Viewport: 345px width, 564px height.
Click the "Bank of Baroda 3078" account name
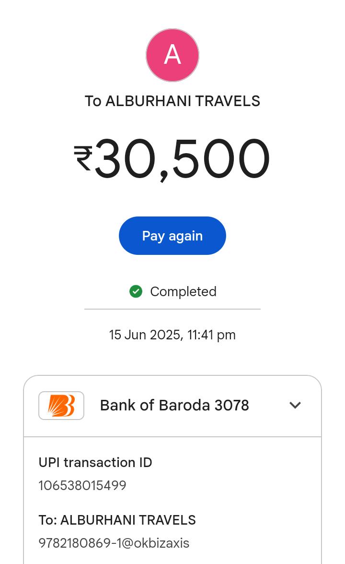[x=174, y=406]
